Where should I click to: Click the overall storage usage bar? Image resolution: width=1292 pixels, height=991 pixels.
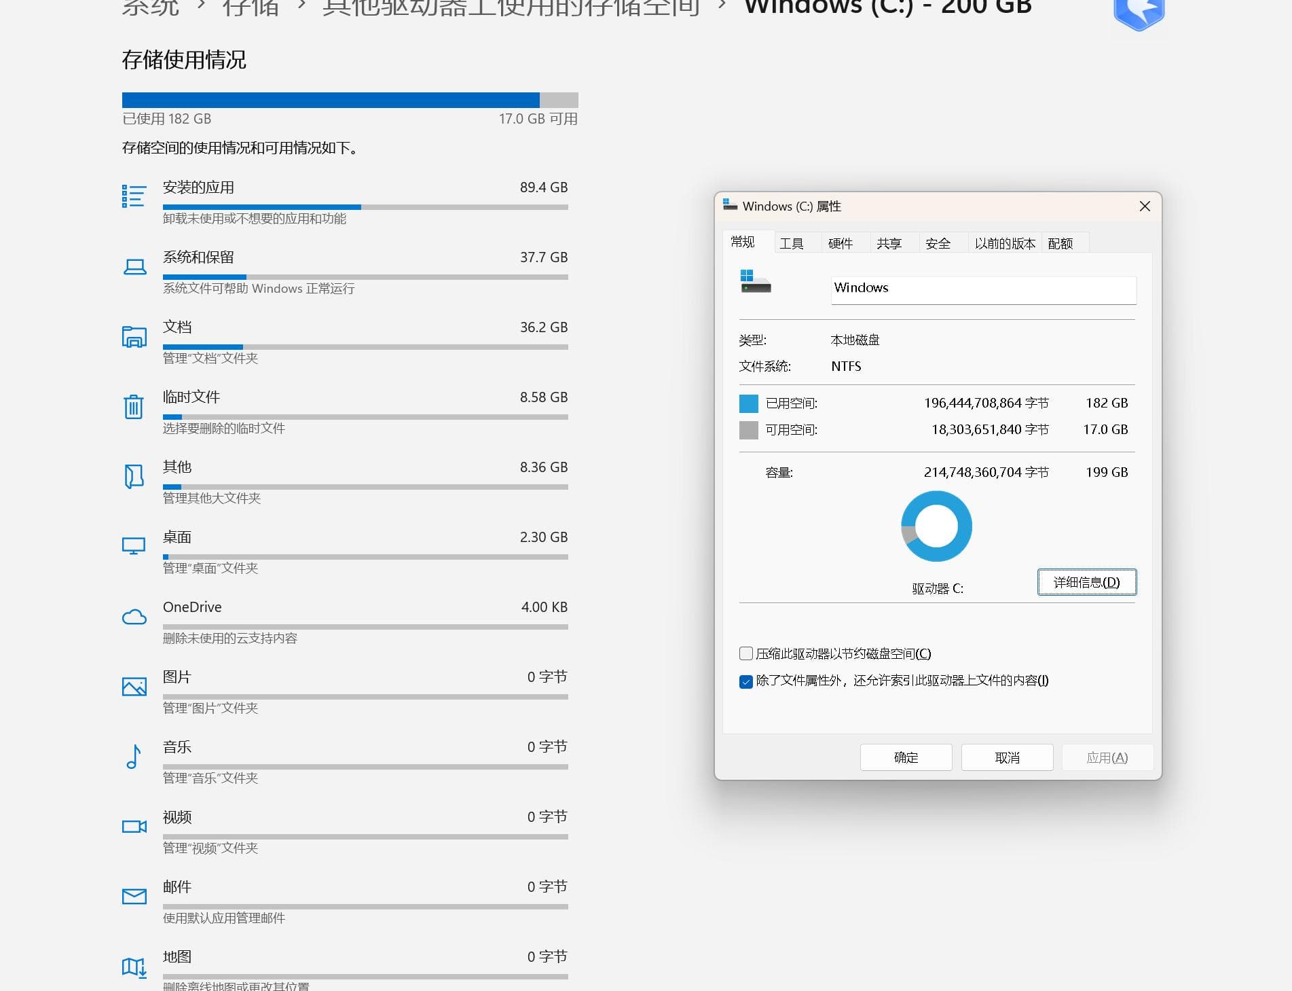coord(350,100)
